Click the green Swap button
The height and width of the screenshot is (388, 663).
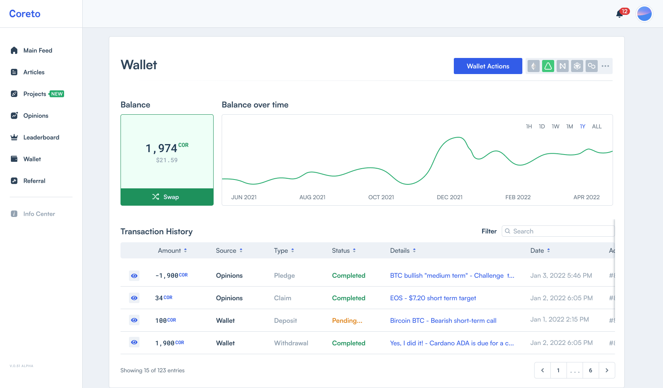[x=167, y=197]
